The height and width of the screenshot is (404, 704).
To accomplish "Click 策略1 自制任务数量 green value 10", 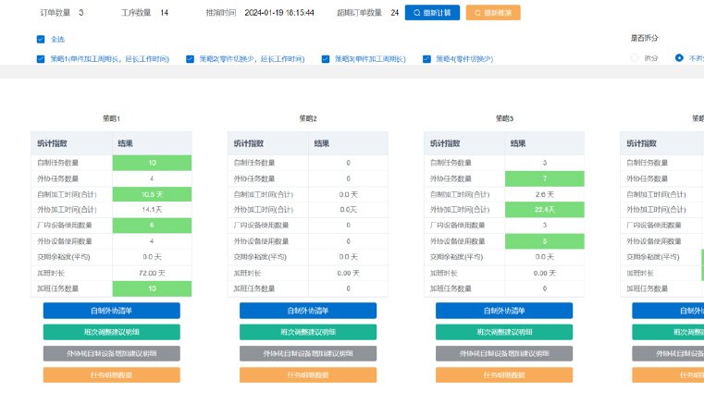I will (x=152, y=163).
